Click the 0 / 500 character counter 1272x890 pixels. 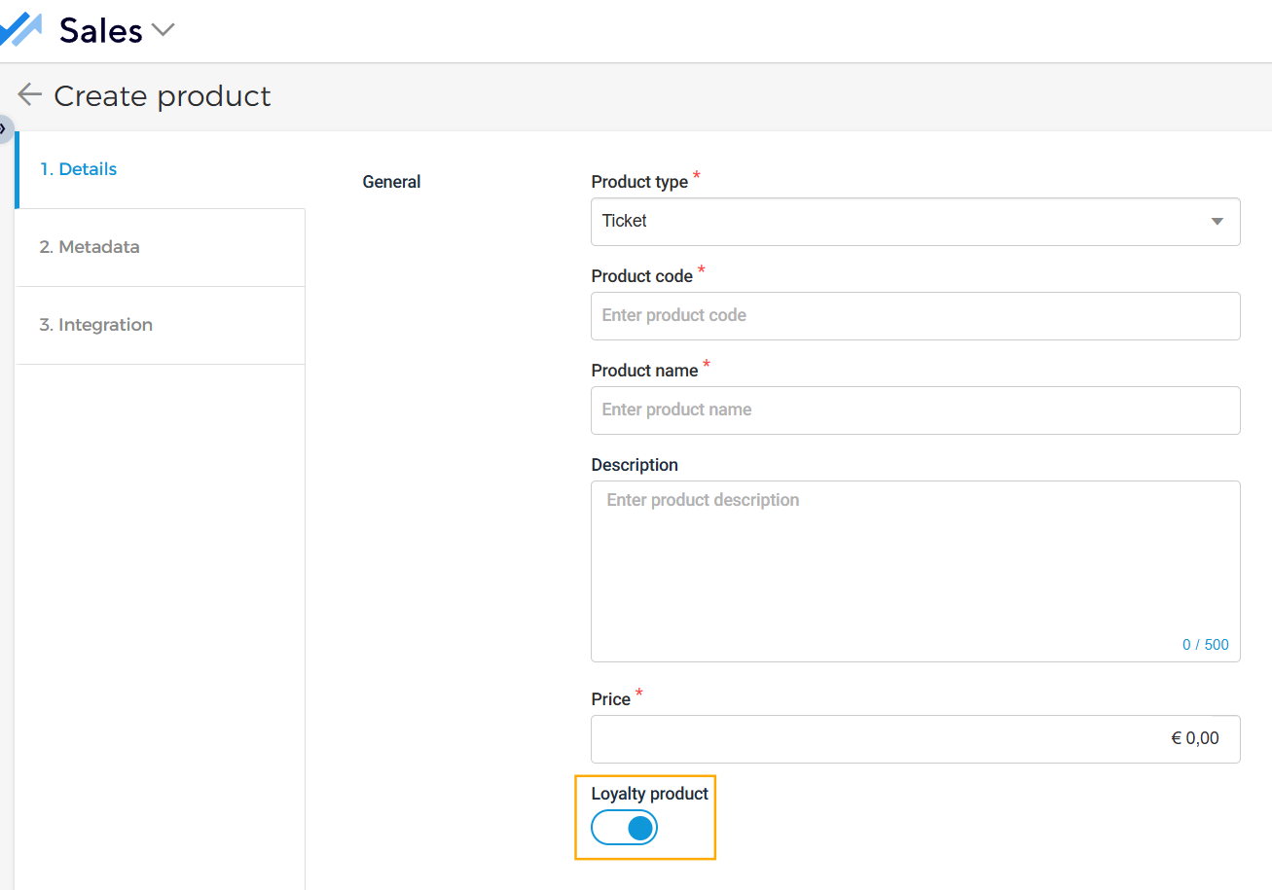click(x=1205, y=645)
